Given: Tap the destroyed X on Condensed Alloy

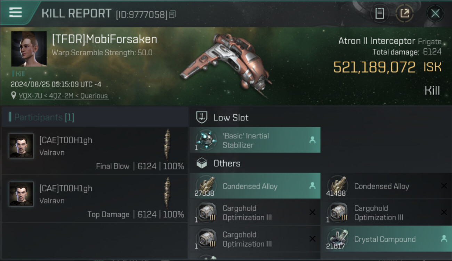Looking at the screenshot, I should [444, 186].
